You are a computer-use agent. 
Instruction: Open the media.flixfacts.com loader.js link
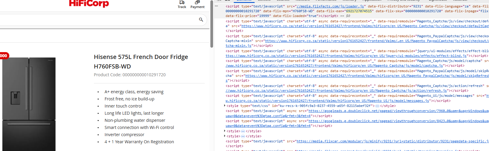(x=329, y=6)
